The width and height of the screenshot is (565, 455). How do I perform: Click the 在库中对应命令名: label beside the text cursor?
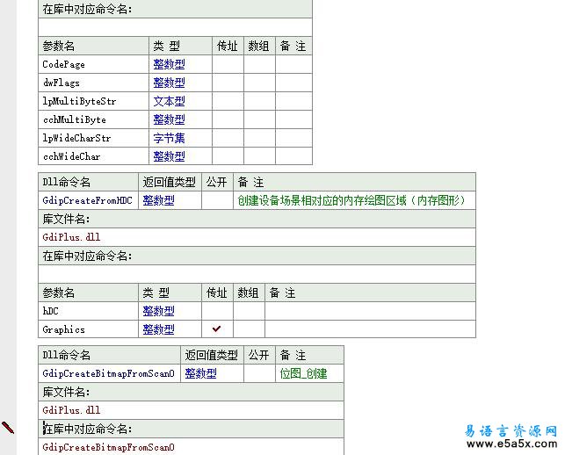point(88,429)
